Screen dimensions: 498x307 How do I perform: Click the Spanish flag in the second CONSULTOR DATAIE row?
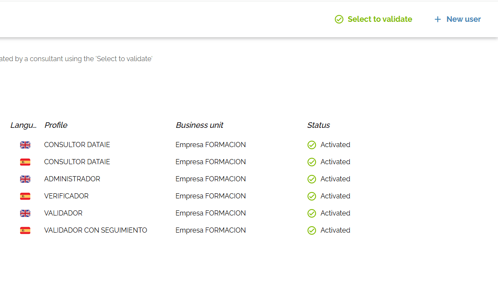coord(25,162)
